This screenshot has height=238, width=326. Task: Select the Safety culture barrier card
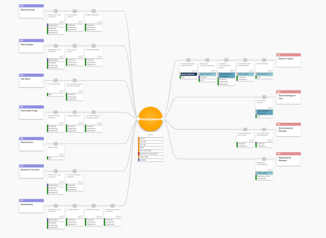pyautogui.click(x=56, y=151)
